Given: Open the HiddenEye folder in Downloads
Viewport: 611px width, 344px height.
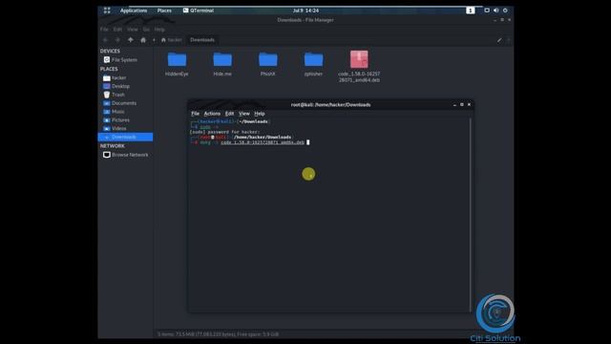Looking at the screenshot, I should 177,64.
